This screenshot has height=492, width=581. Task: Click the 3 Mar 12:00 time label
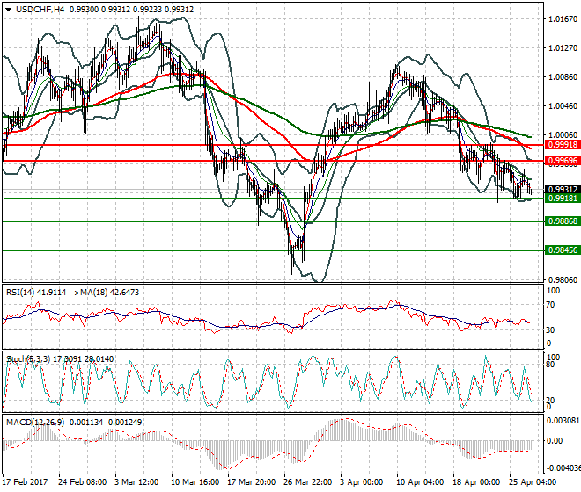tap(136, 482)
